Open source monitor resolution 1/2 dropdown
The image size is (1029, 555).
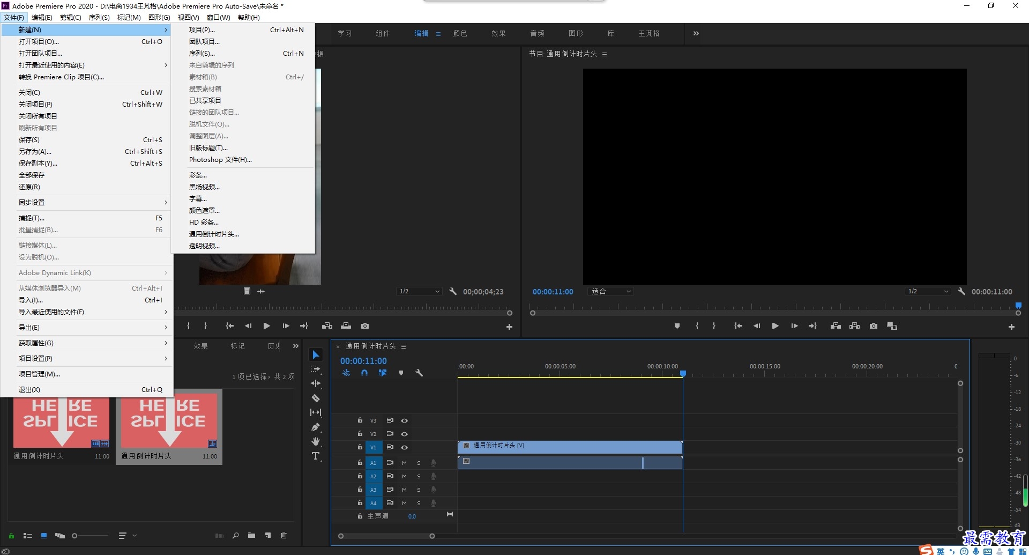[419, 291]
